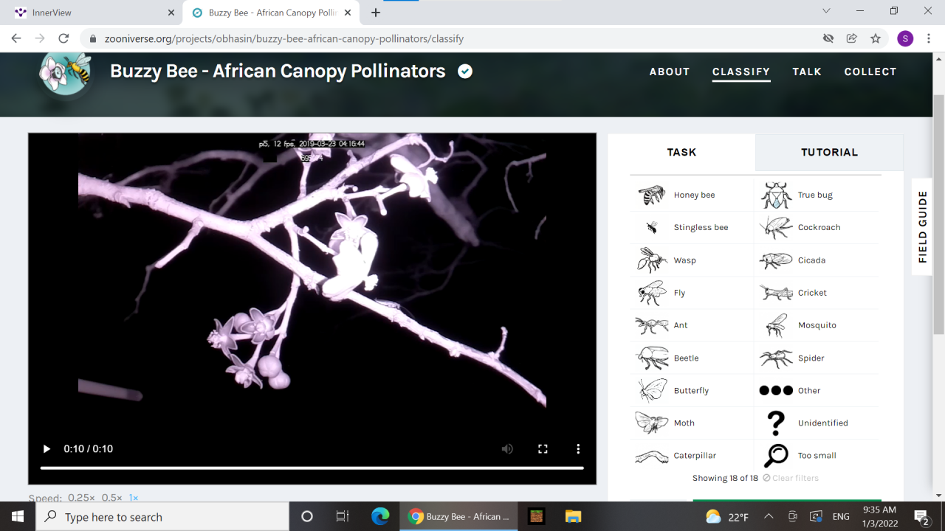
Task: Select the Cicada illustration
Action: (776, 260)
